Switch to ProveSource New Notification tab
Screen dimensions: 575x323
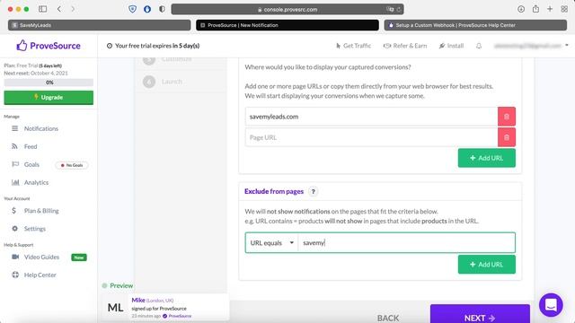(287, 25)
